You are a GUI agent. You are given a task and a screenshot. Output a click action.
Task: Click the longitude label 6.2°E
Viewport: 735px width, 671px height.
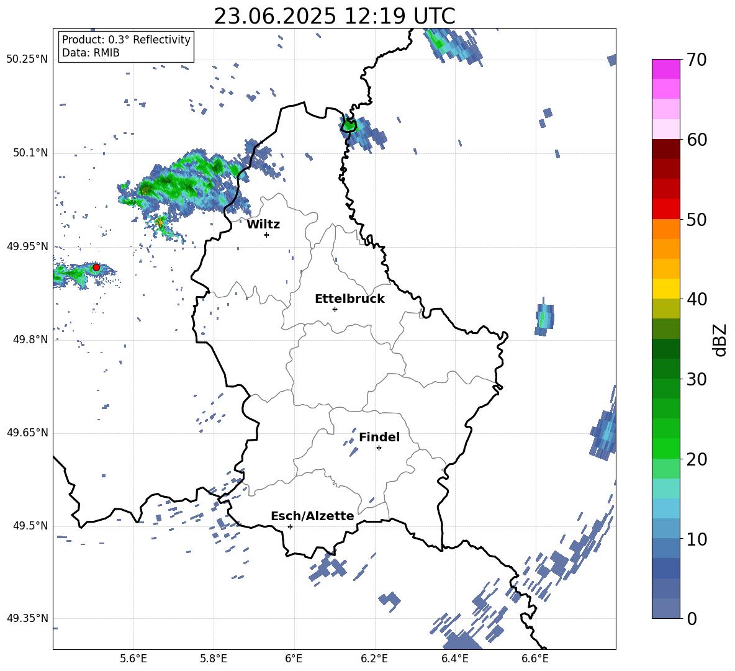[x=374, y=659]
